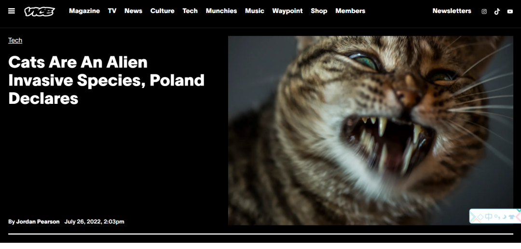This screenshot has width=521, height=249.
Task: Click the diamond icon in IME bar
Action: point(480,217)
